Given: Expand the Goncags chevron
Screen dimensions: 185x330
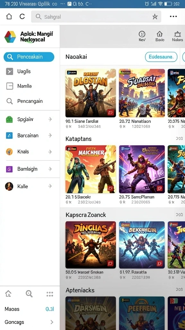Looking at the screenshot, I should pyautogui.click(x=52, y=322).
